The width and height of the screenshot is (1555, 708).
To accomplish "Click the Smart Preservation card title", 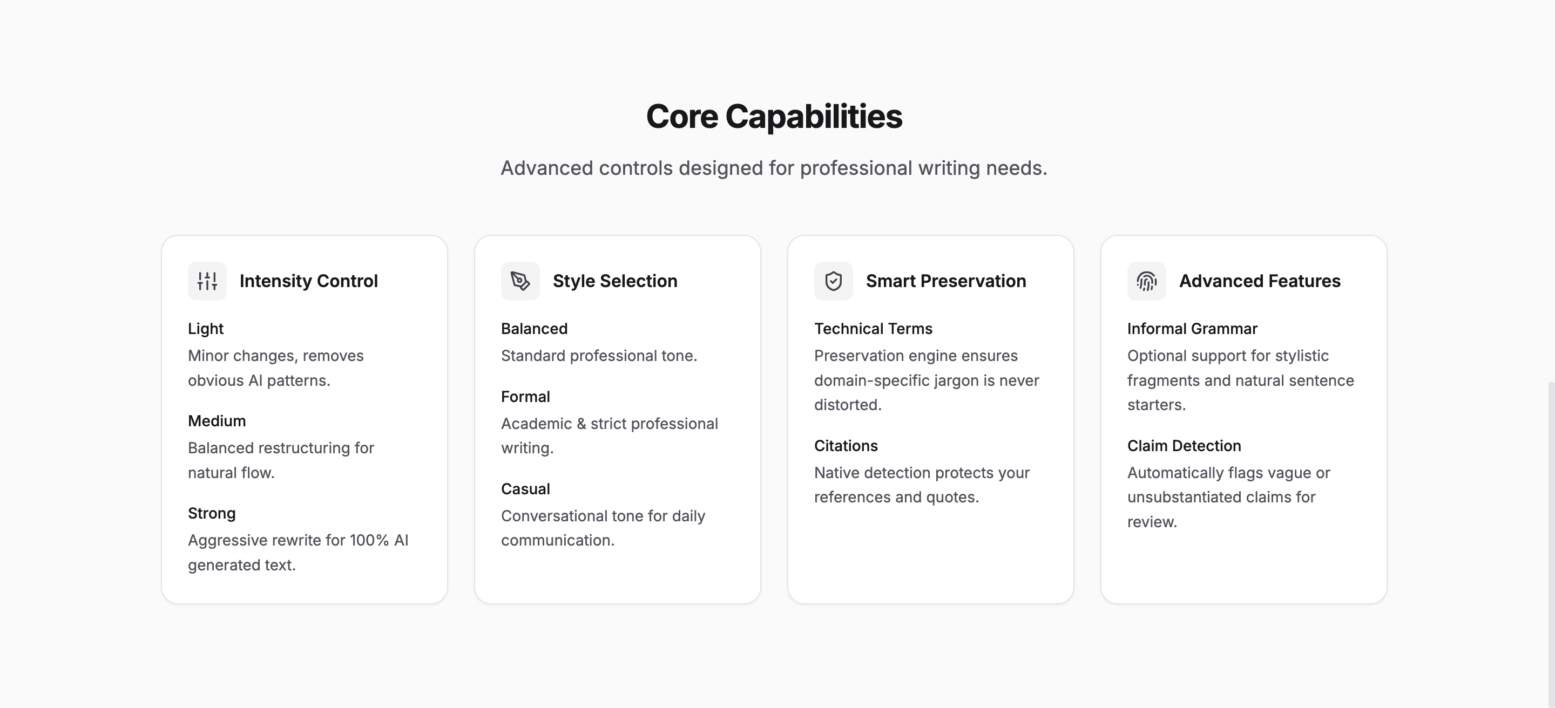I will pyautogui.click(x=946, y=281).
